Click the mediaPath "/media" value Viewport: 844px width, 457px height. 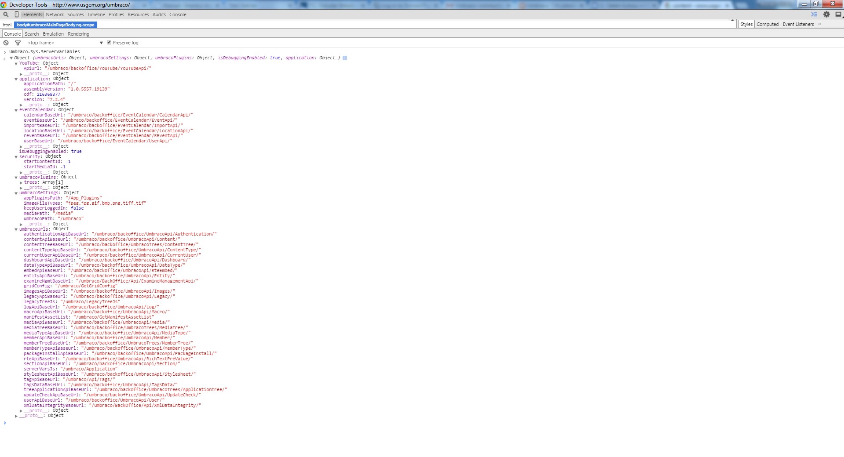[x=63, y=214]
